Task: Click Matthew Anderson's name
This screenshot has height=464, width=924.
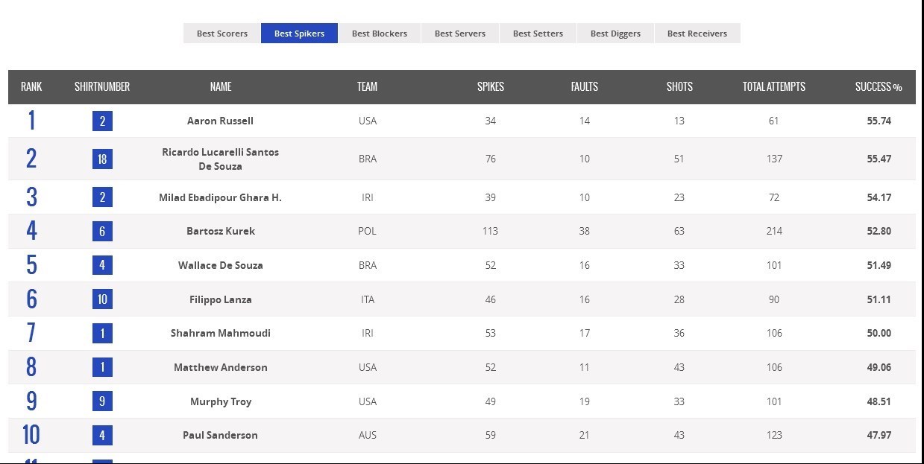Action: (220, 367)
